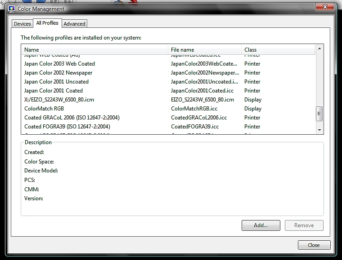The height and width of the screenshot is (260, 342).
Task: Sort profiles by Name column header
Action: click(95, 50)
